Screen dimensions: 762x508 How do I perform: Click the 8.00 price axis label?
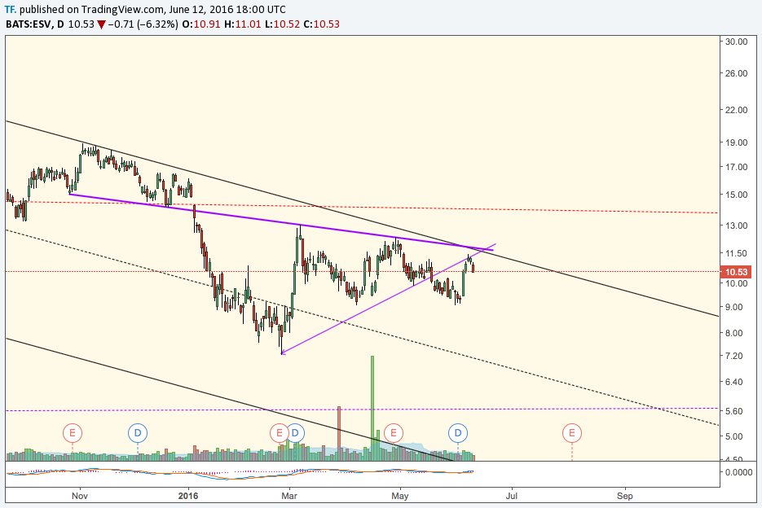click(733, 333)
